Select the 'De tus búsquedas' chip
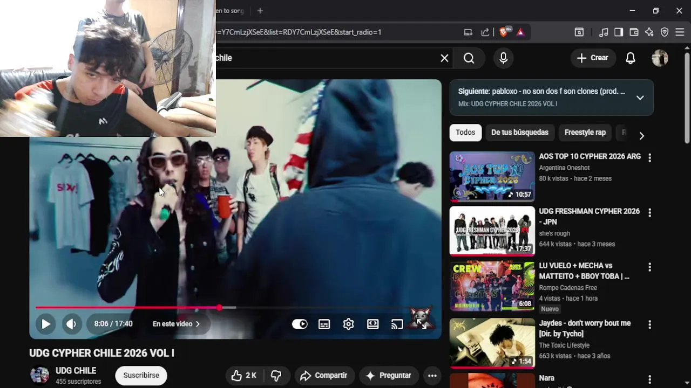This screenshot has height=388, width=691. coord(520,133)
